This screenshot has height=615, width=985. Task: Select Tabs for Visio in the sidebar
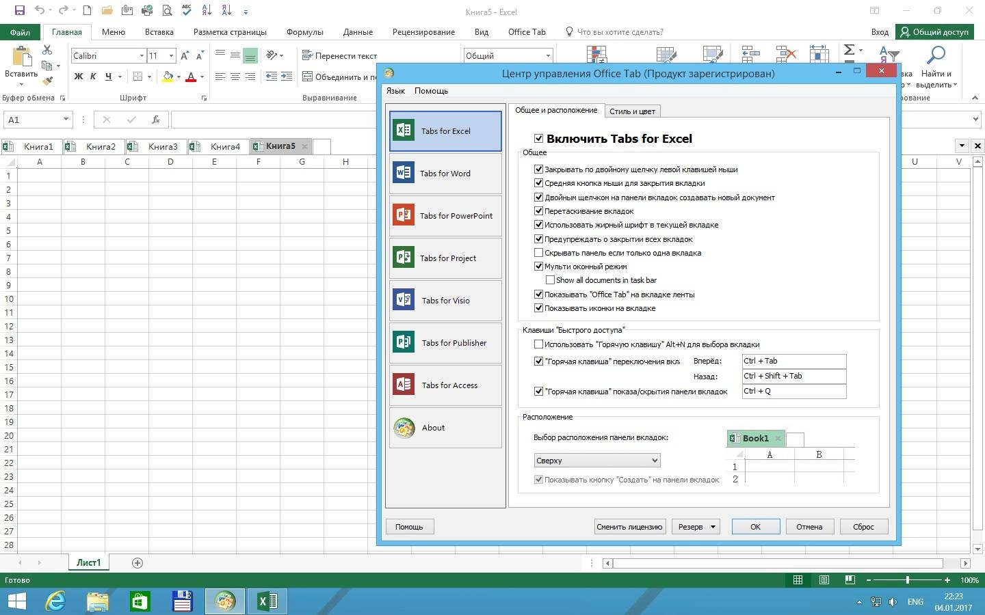point(445,301)
